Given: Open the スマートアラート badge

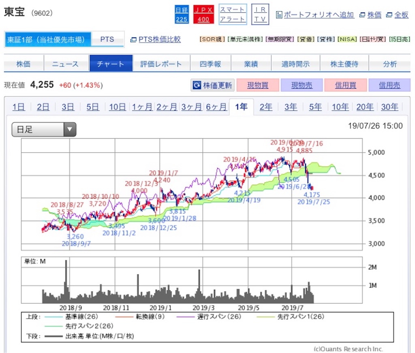Looking at the screenshot, I should point(233,14).
